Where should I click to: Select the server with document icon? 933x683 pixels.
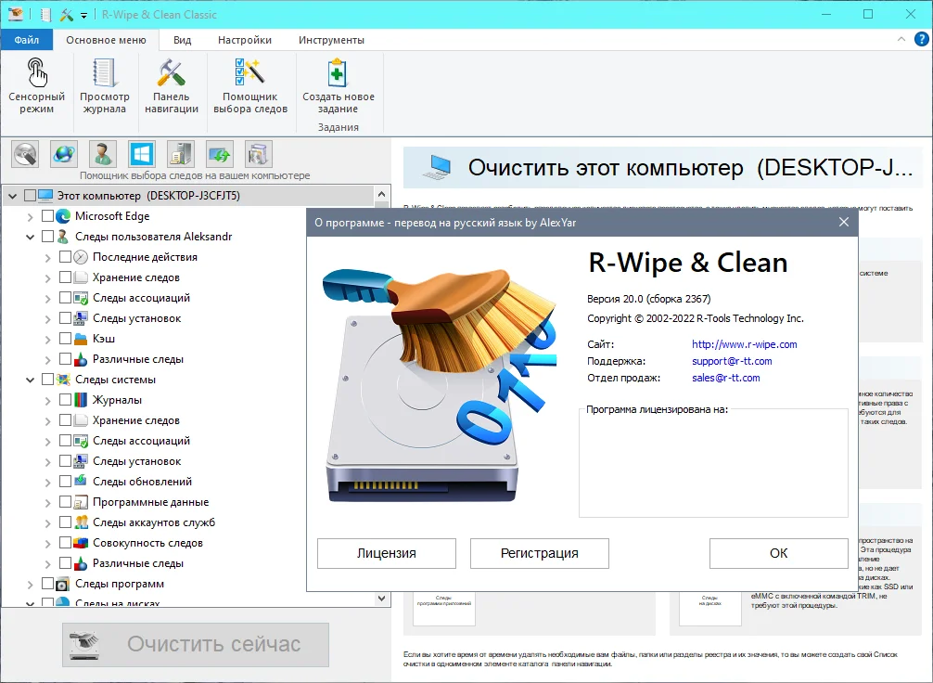pyautogui.click(x=180, y=154)
